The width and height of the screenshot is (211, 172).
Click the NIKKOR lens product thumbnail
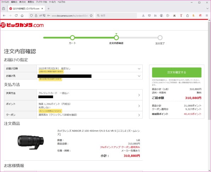31,142
